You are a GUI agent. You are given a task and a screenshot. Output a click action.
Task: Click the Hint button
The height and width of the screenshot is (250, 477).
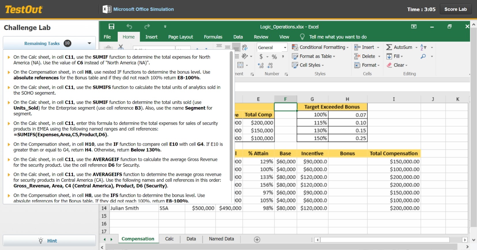click(x=49, y=241)
